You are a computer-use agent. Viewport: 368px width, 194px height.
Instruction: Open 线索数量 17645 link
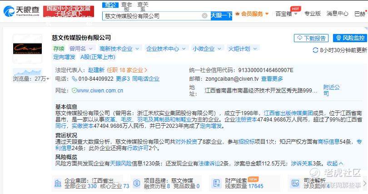244,186
